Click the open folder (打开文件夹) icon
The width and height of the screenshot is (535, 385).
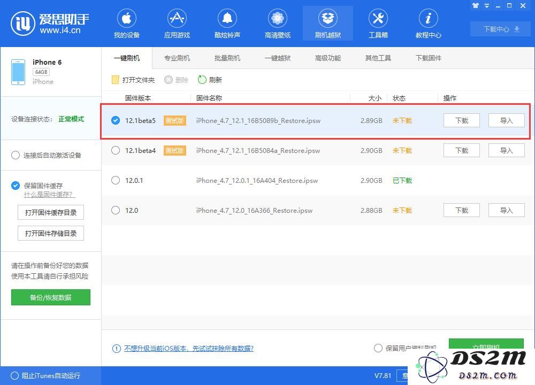click(x=116, y=80)
